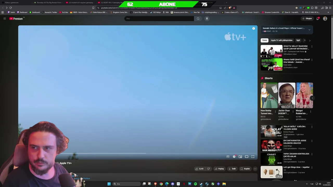This screenshot has width=333, height=187.
Task: Seek video using the progress bar
Action: coord(138,153)
